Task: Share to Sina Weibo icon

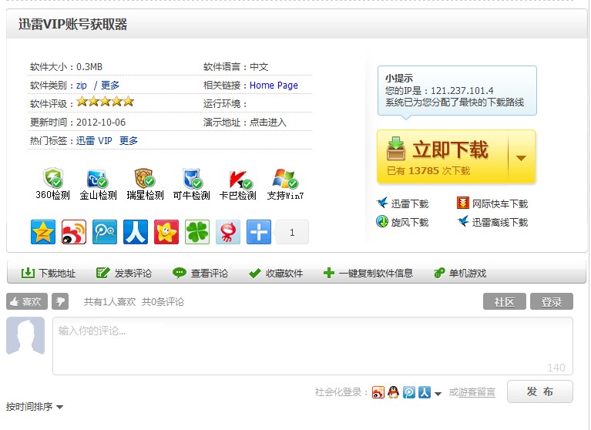Action: (74, 232)
